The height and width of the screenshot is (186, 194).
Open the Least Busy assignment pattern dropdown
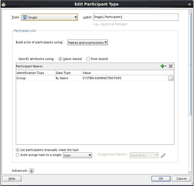tap(144, 155)
